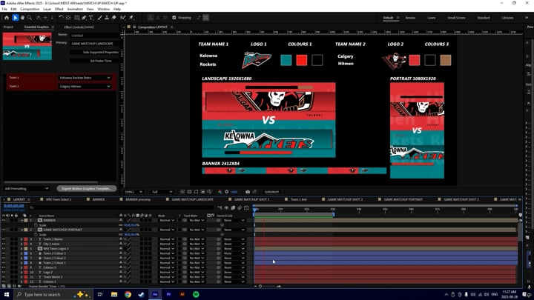Toggle Scale stopwatch under BANNER layer

(36, 225)
